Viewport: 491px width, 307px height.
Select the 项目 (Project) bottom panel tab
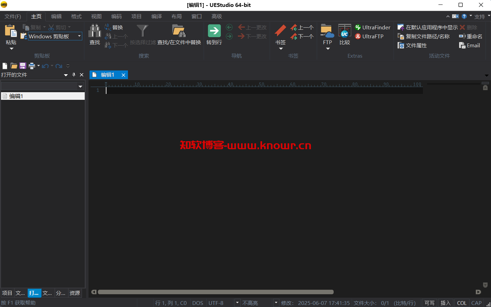7,293
